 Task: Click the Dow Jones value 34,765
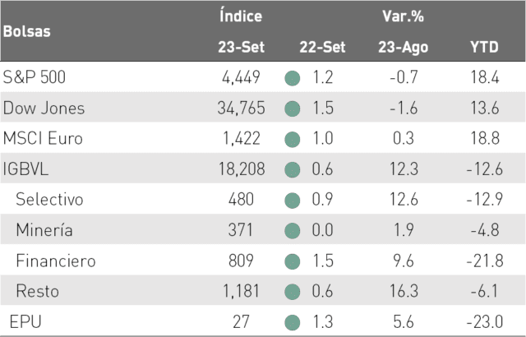(x=241, y=108)
